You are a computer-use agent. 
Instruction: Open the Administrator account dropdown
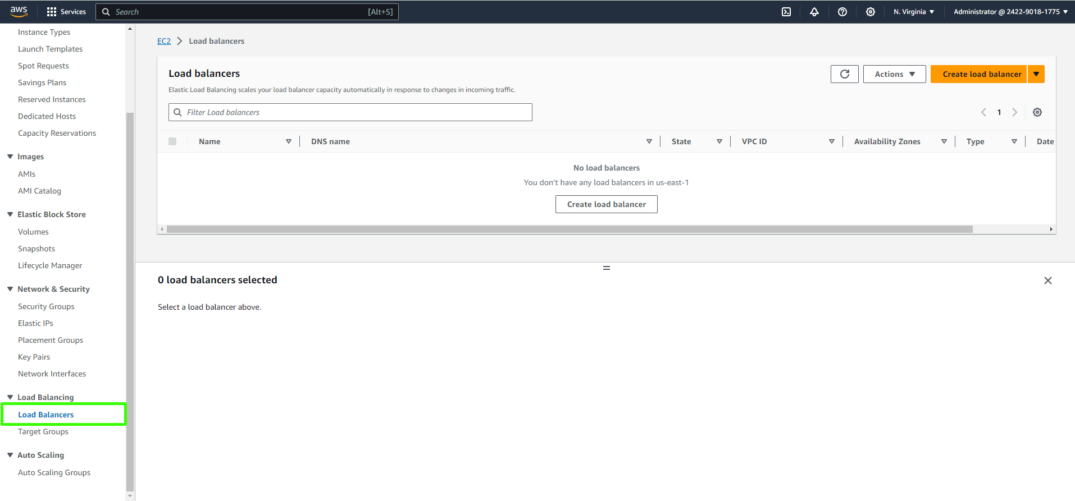point(1011,12)
